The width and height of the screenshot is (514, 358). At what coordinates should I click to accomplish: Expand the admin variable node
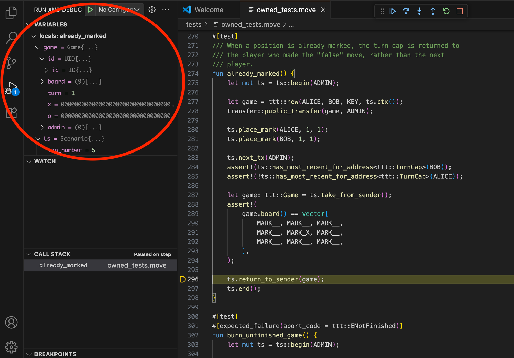(x=42, y=127)
